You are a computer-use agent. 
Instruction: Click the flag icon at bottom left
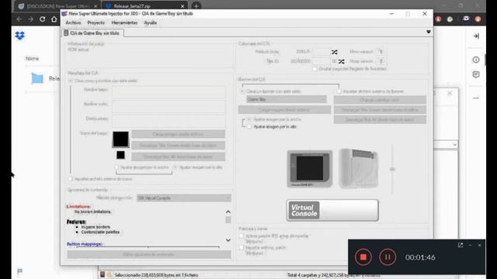tap(19, 271)
